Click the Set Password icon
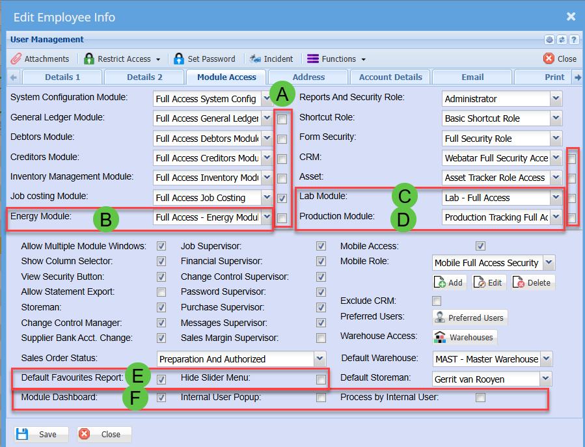This screenshot has height=447, width=585. click(179, 59)
